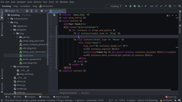
Task: Collapse the blog folder in the fotoblog tree
Action: pyautogui.click(x=8, y=22)
